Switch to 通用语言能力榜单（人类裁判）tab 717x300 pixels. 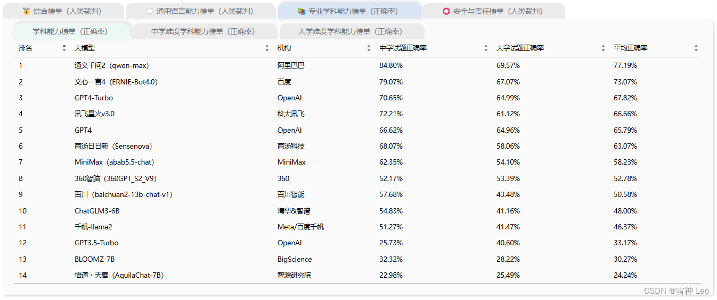pos(200,11)
